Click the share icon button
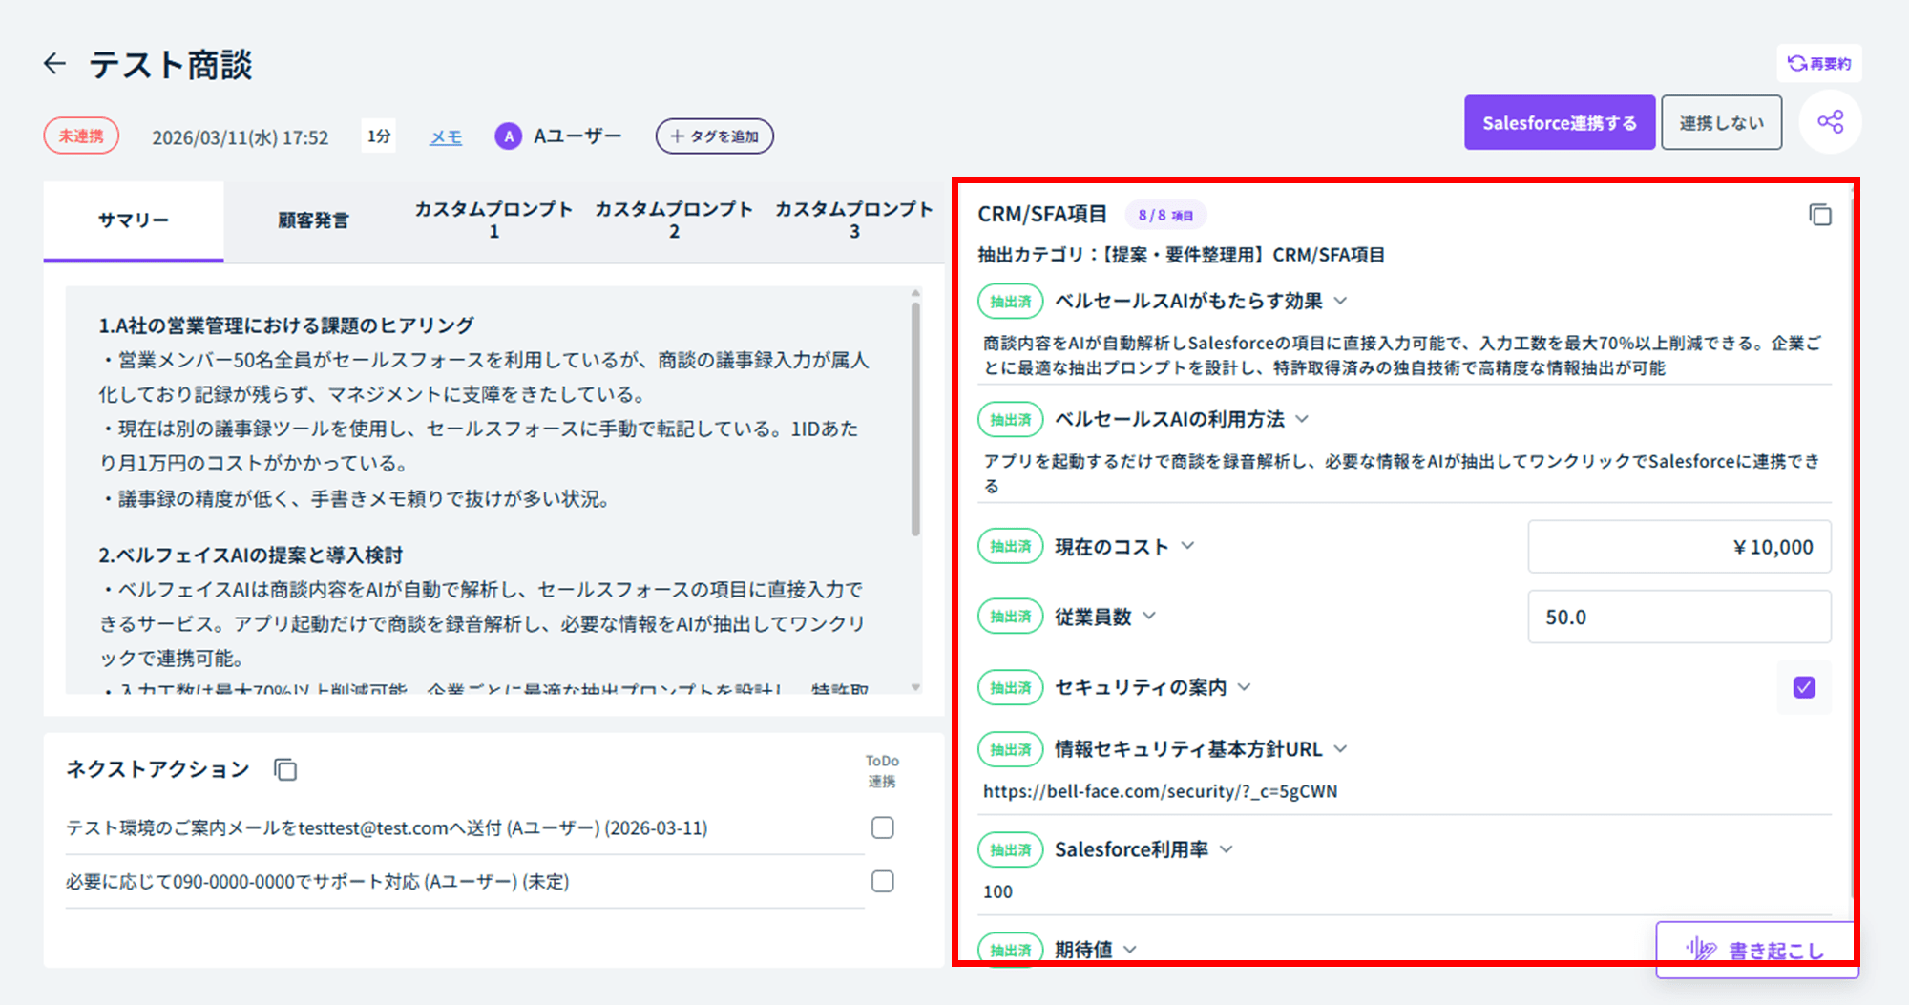 1830,122
